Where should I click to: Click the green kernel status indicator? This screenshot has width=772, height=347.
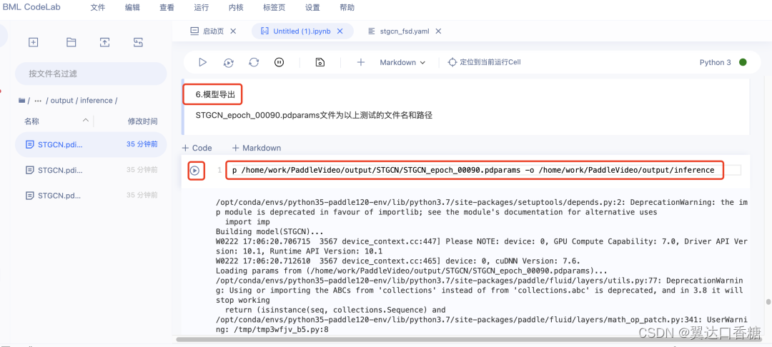tap(743, 62)
